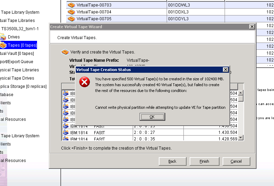Click VirtualTape-00703 name in table
Screen dimensions: 274x186
coord(94,5)
